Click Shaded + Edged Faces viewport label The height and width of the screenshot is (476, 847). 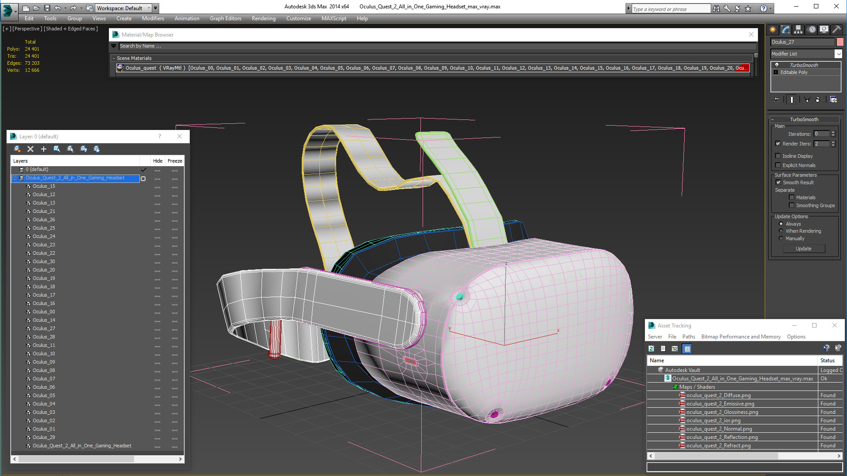[71, 29]
